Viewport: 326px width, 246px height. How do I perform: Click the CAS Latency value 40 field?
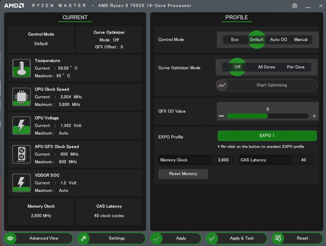point(303,160)
